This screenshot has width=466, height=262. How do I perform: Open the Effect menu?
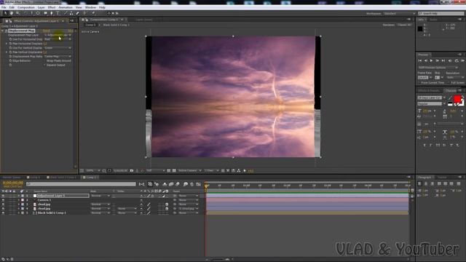pos(52,7)
